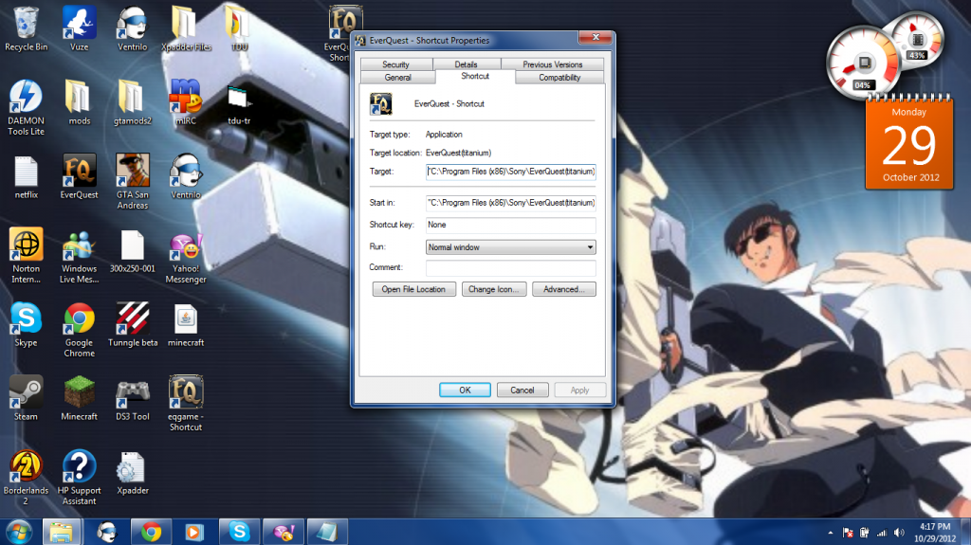This screenshot has width=971, height=545.
Task: Focus the Shortcut key field
Action: pyautogui.click(x=511, y=225)
